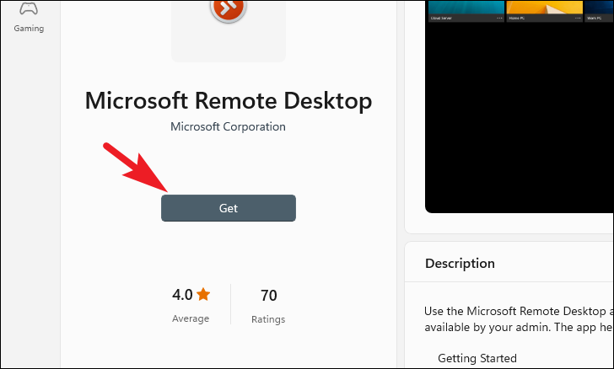Open the black app screenshot preview
Screen dimensions: 614x369
tap(520, 117)
